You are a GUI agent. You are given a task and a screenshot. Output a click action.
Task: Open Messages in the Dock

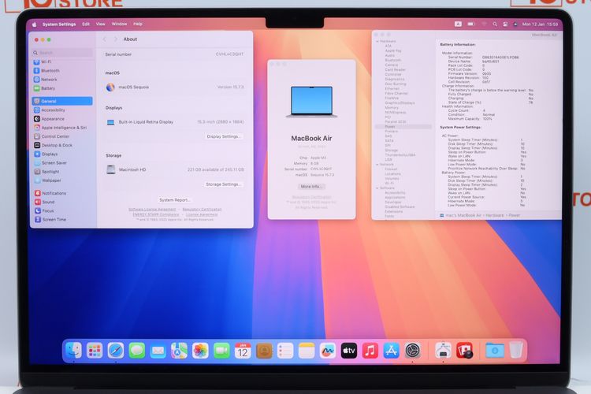pyautogui.click(x=137, y=351)
